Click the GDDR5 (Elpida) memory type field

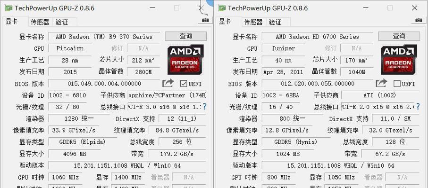click(82, 142)
